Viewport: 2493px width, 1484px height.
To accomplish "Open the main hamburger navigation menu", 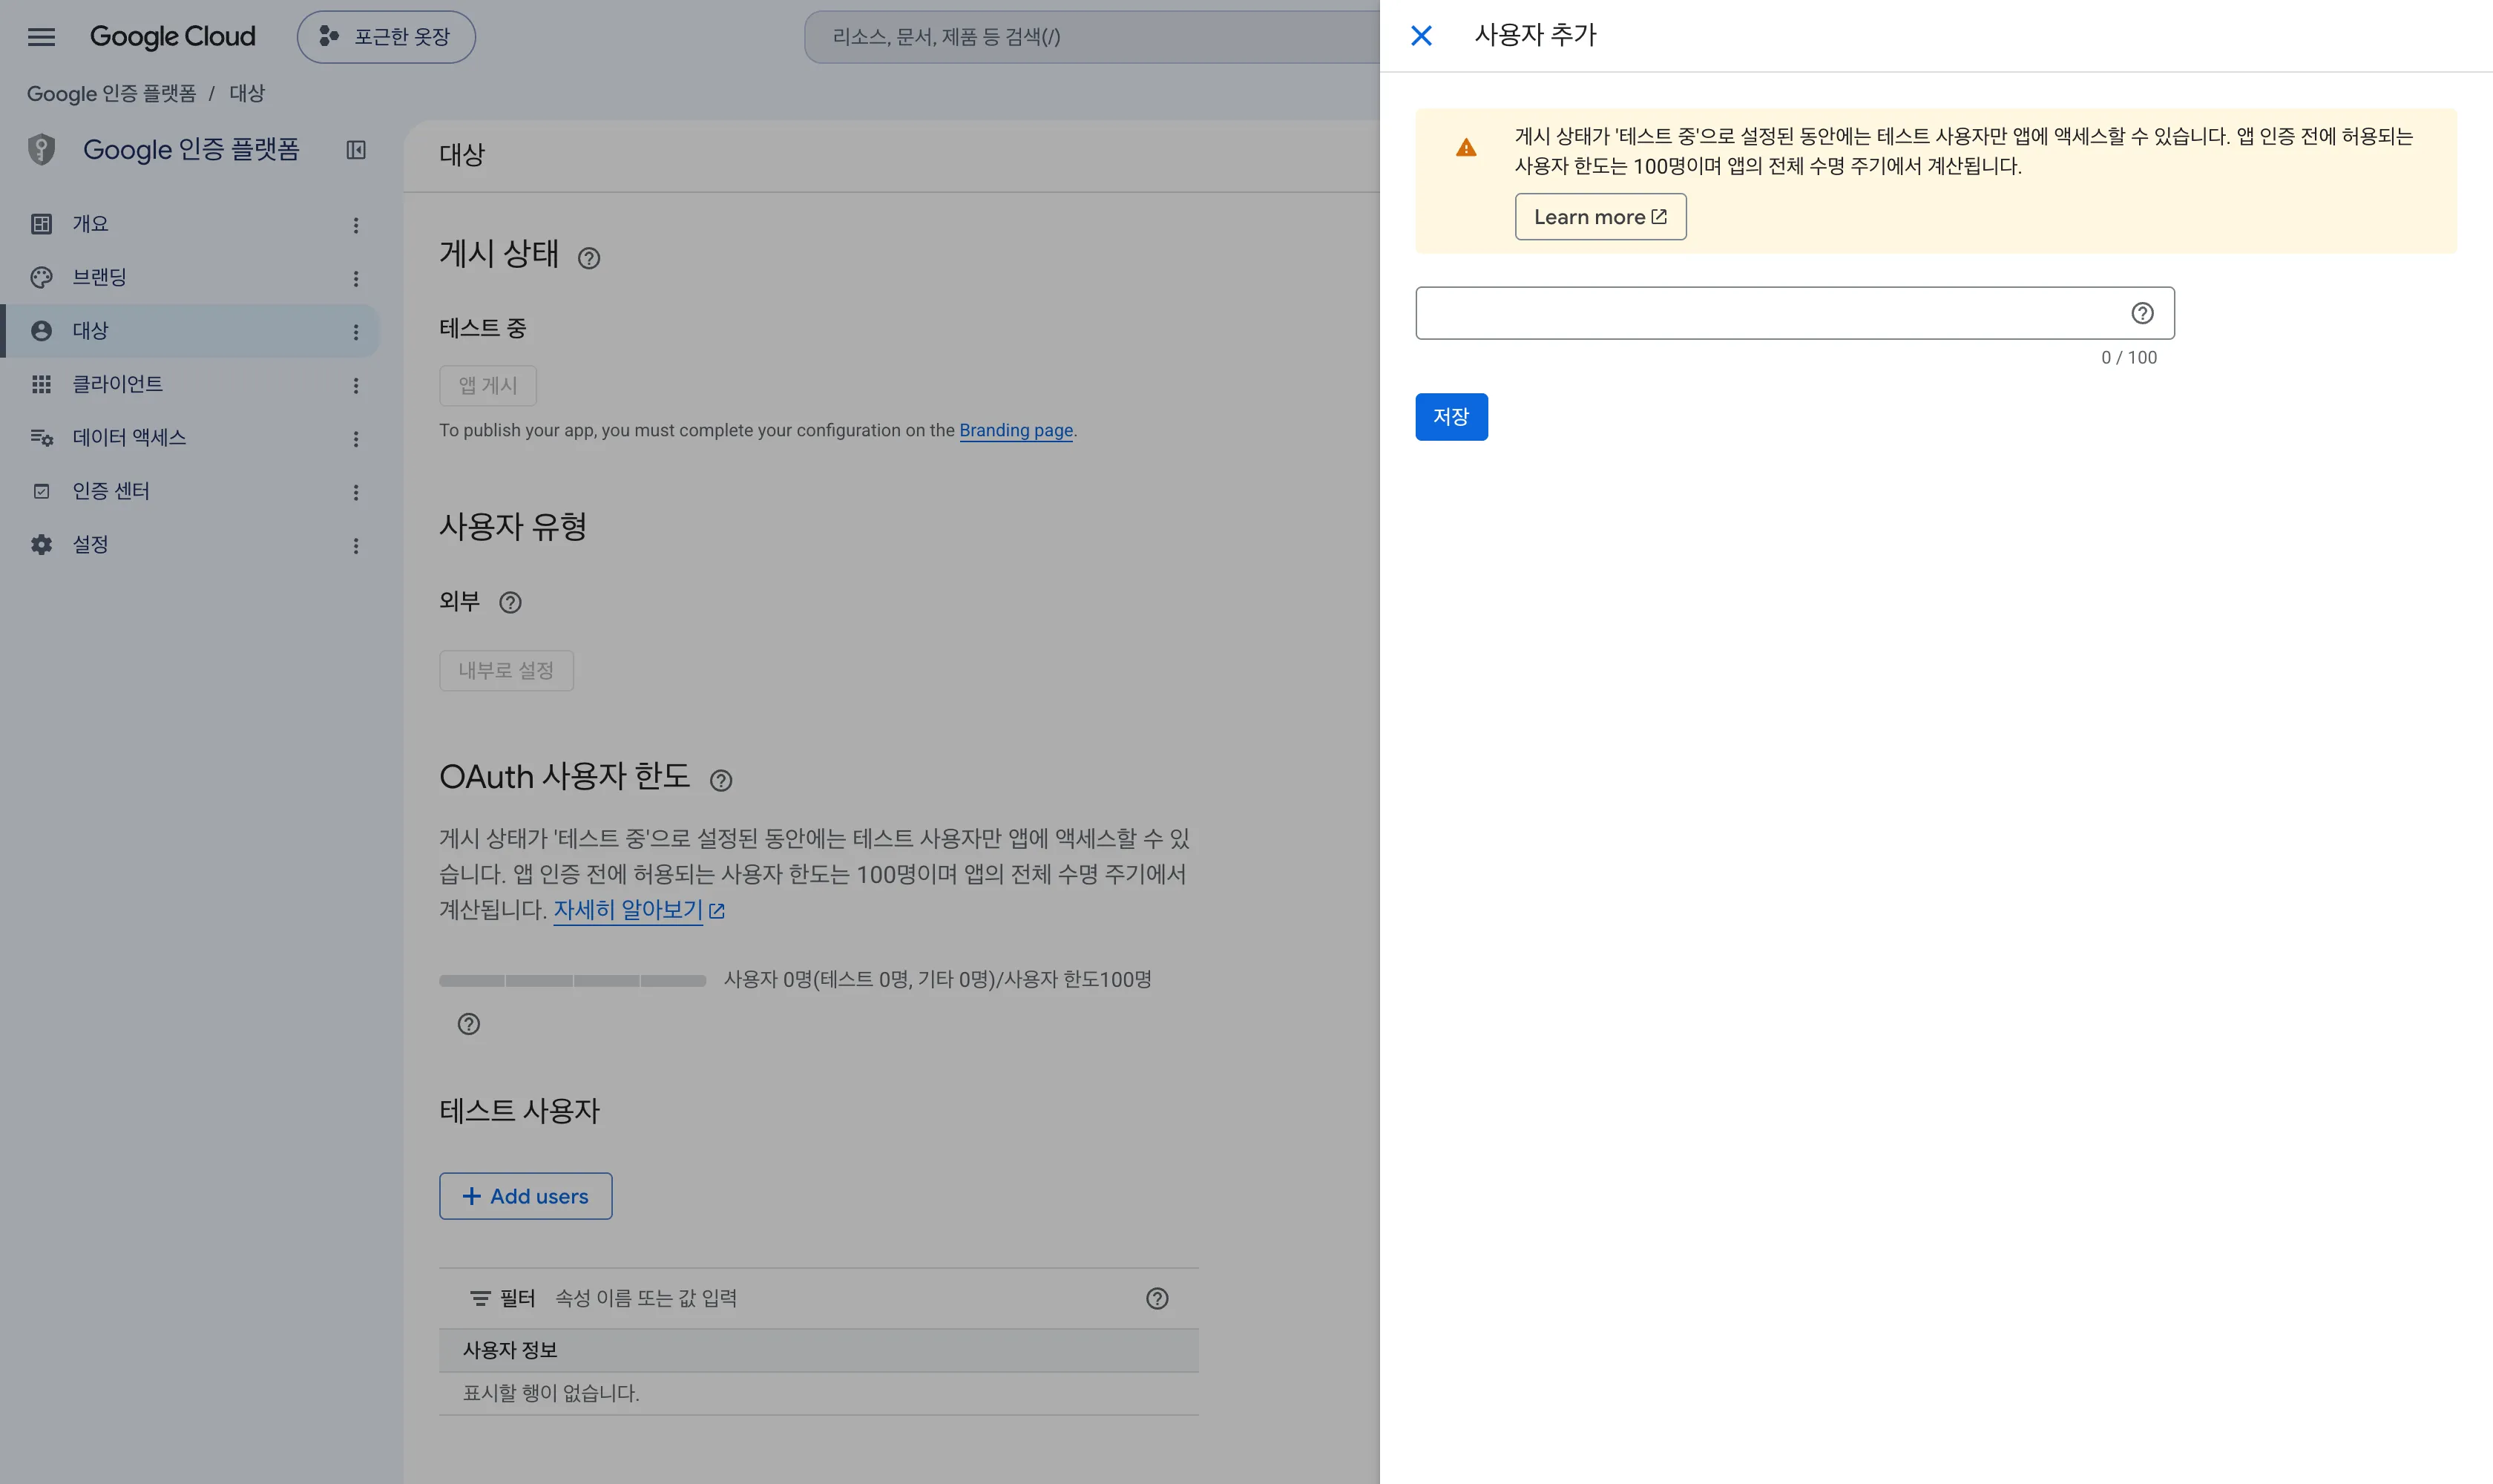I will click(41, 37).
